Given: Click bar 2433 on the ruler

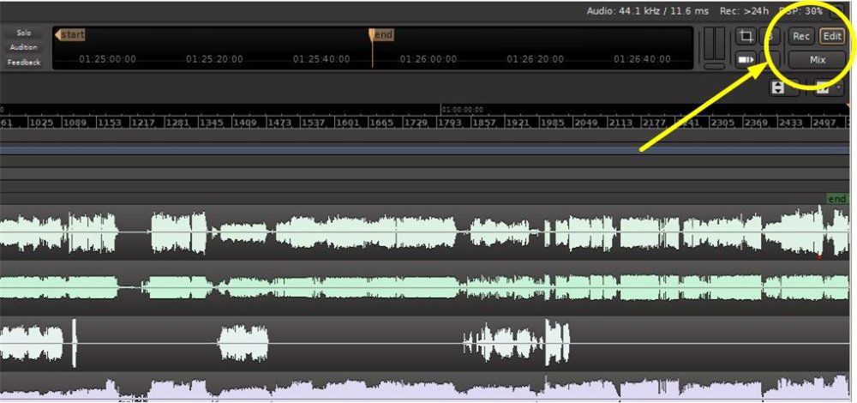Looking at the screenshot, I should tap(790, 123).
